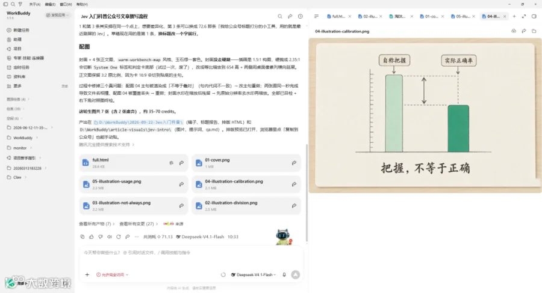Open the 05-illustration-usage.png card
This screenshot has height=293, width=542.
click(134, 184)
